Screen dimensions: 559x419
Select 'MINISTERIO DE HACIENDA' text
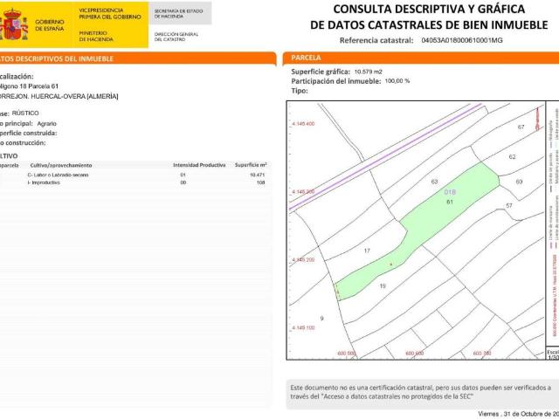[96, 36]
